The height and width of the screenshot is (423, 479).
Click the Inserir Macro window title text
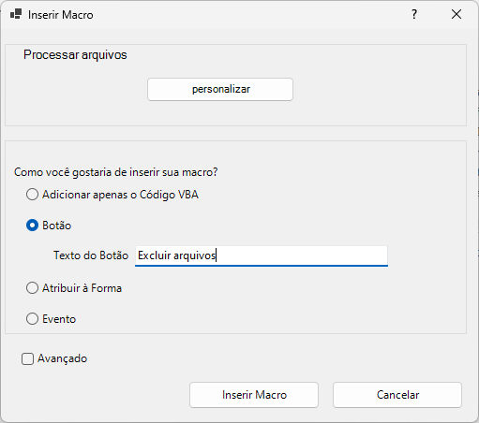click(x=61, y=15)
